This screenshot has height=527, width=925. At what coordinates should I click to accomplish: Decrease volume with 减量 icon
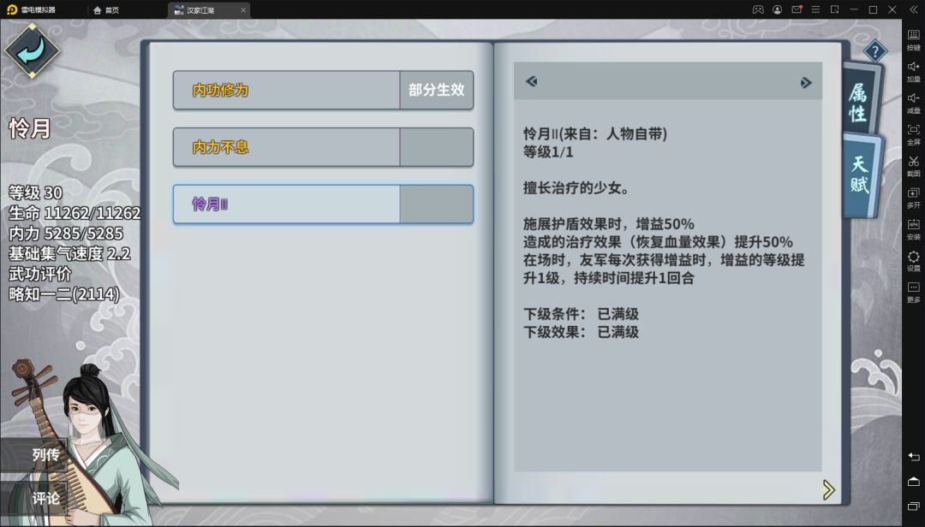(913, 103)
